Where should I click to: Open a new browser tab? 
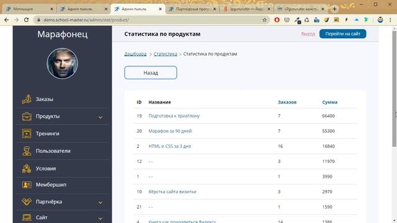[334, 9]
